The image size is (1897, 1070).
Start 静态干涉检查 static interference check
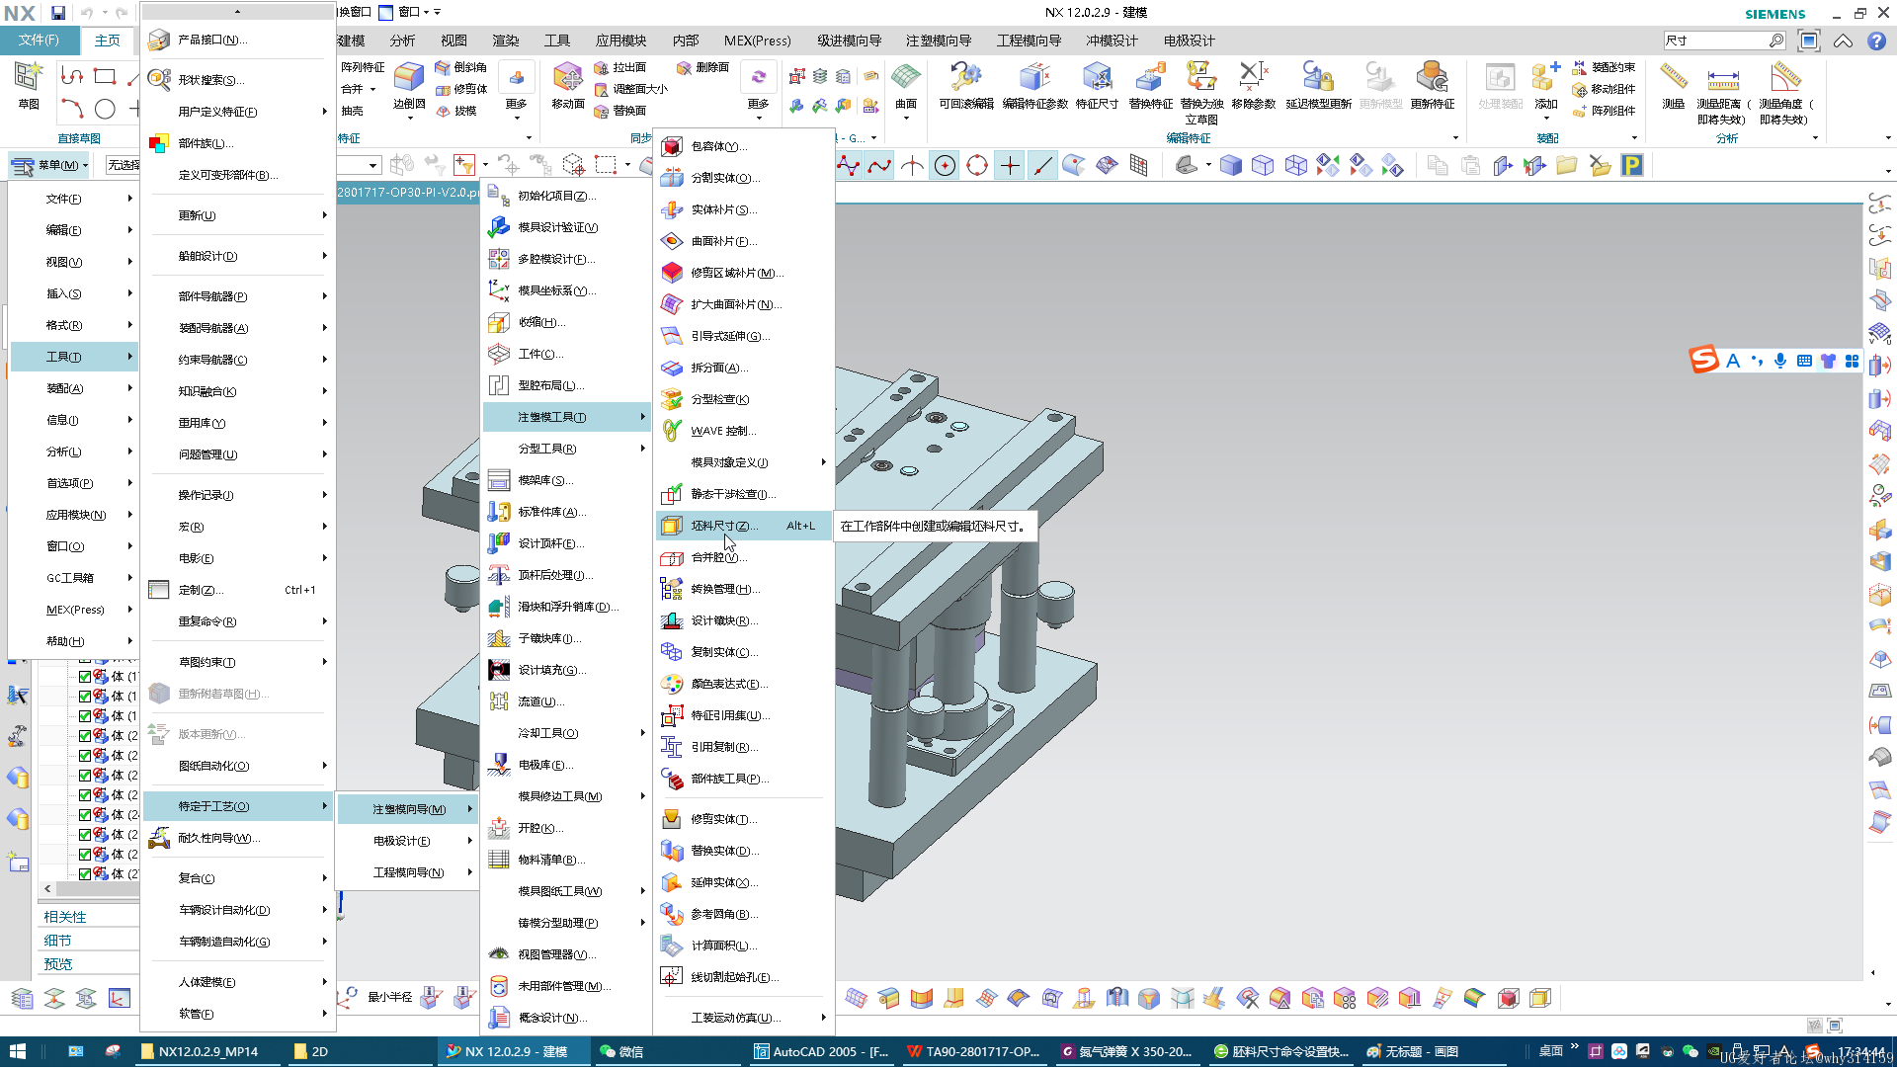[x=743, y=494]
